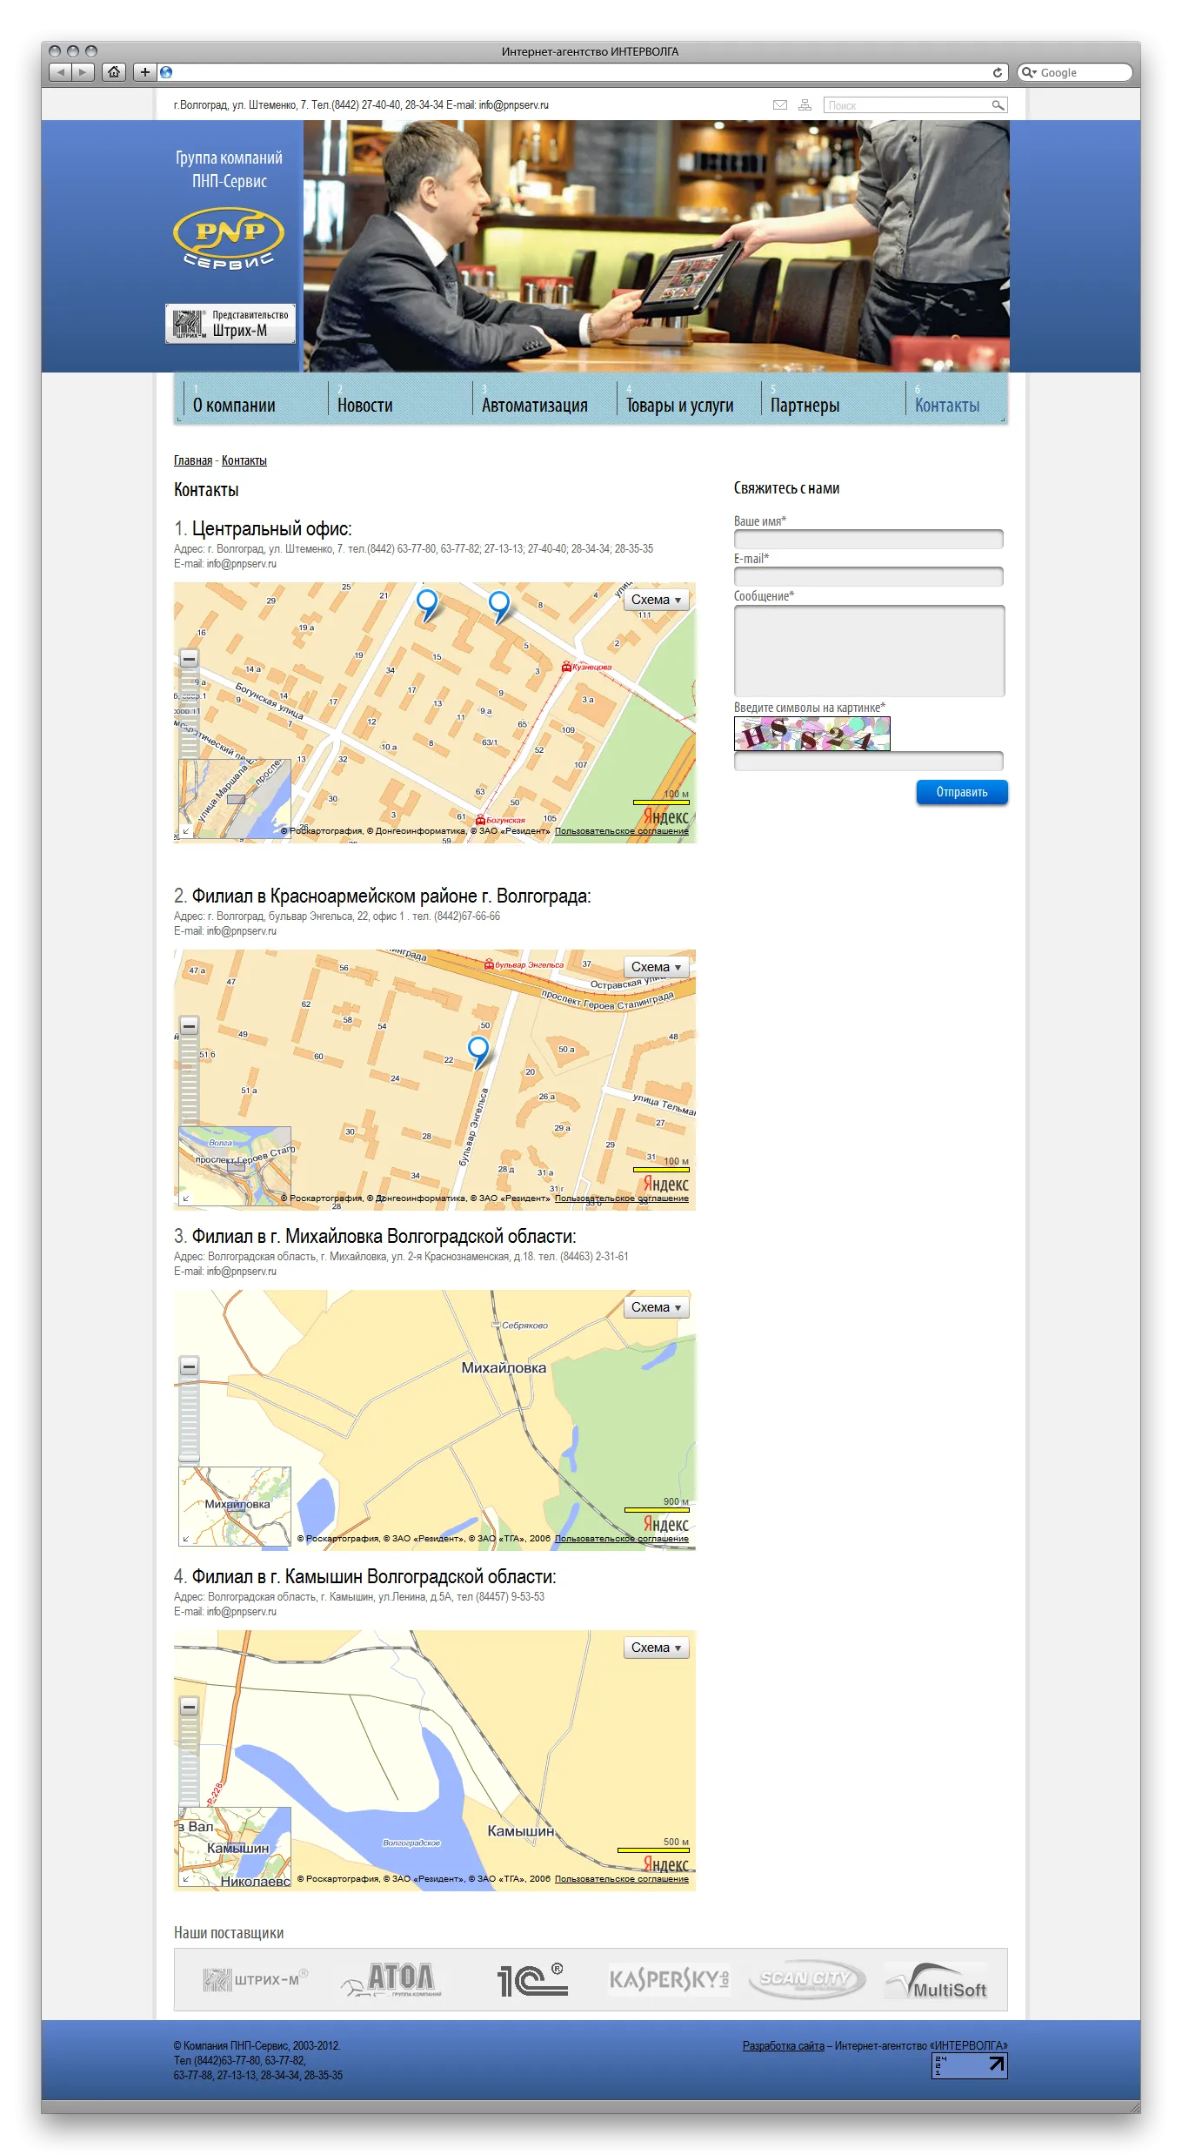The image size is (1182, 2155).
Task: Click the Scan City supplier logo
Action: click(x=808, y=1979)
